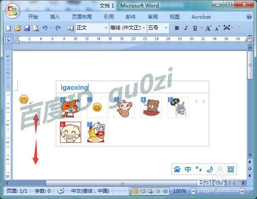Select emoji candidate 1 orange cat
Viewport: 257px width, 199px height.
pos(70,107)
